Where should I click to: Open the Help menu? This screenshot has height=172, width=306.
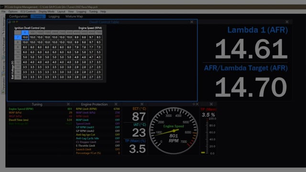coord(103,11)
